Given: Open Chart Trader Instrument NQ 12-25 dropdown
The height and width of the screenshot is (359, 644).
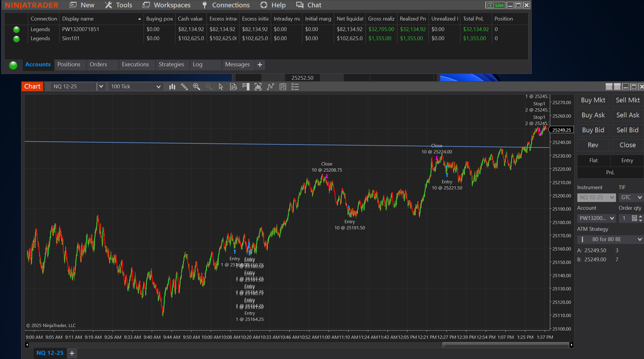Looking at the screenshot, I should pos(596,197).
